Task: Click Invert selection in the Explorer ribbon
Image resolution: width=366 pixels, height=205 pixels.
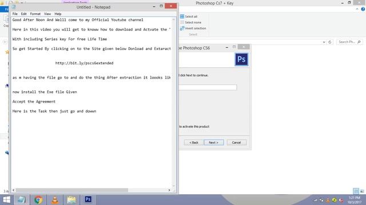Action: point(193,28)
